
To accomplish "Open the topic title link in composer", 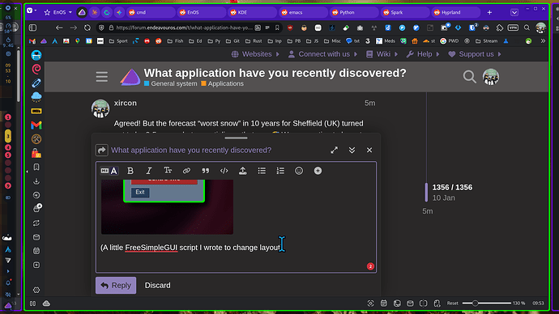I will coord(191,151).
